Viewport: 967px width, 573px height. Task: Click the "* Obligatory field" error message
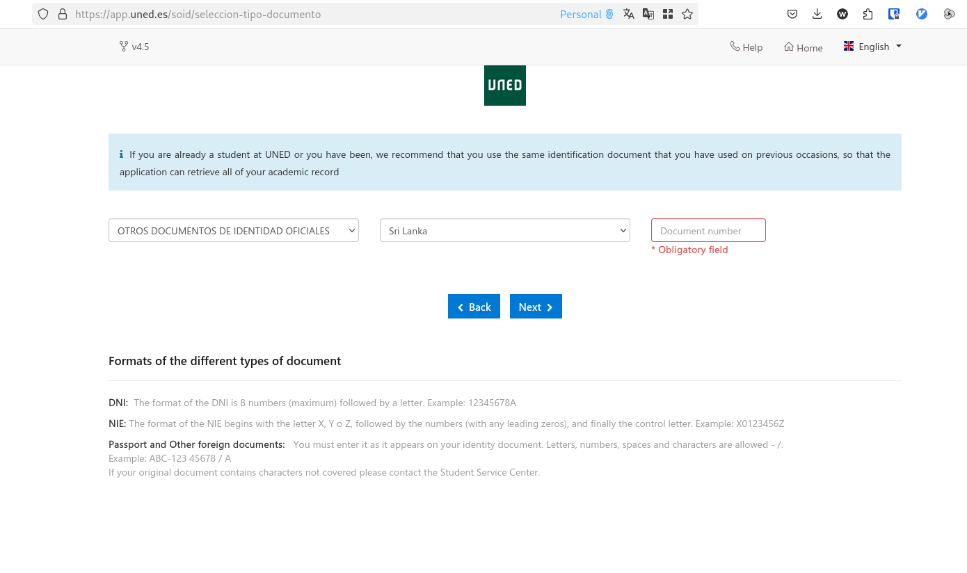[689, 250]
